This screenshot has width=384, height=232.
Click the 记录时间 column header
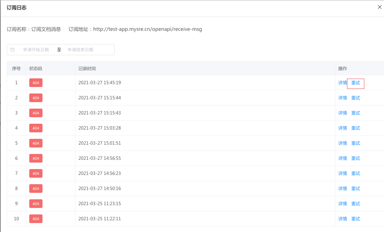[87, 68]
